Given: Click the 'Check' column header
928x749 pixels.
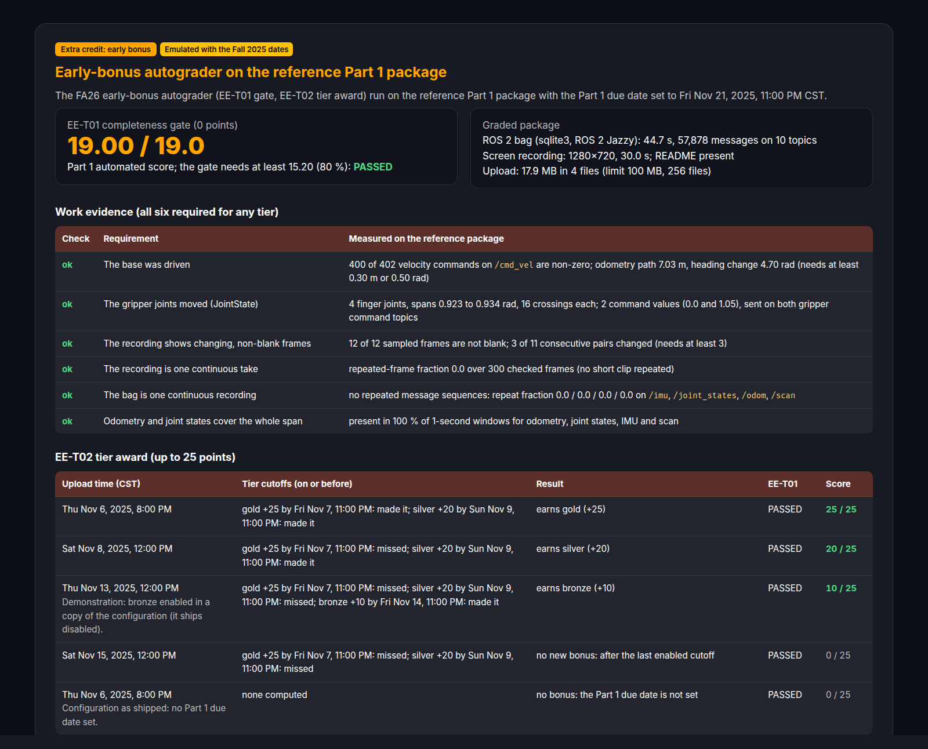Looking at the screenshot, I should point(76,239).
